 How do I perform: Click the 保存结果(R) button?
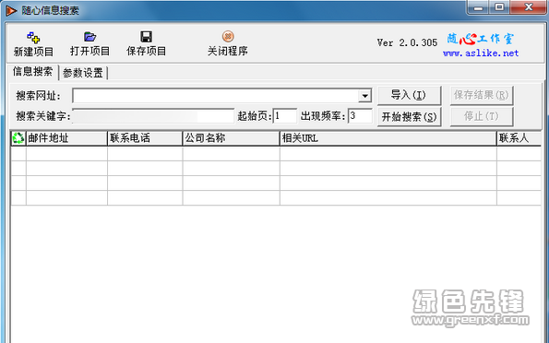pos(482,95)
